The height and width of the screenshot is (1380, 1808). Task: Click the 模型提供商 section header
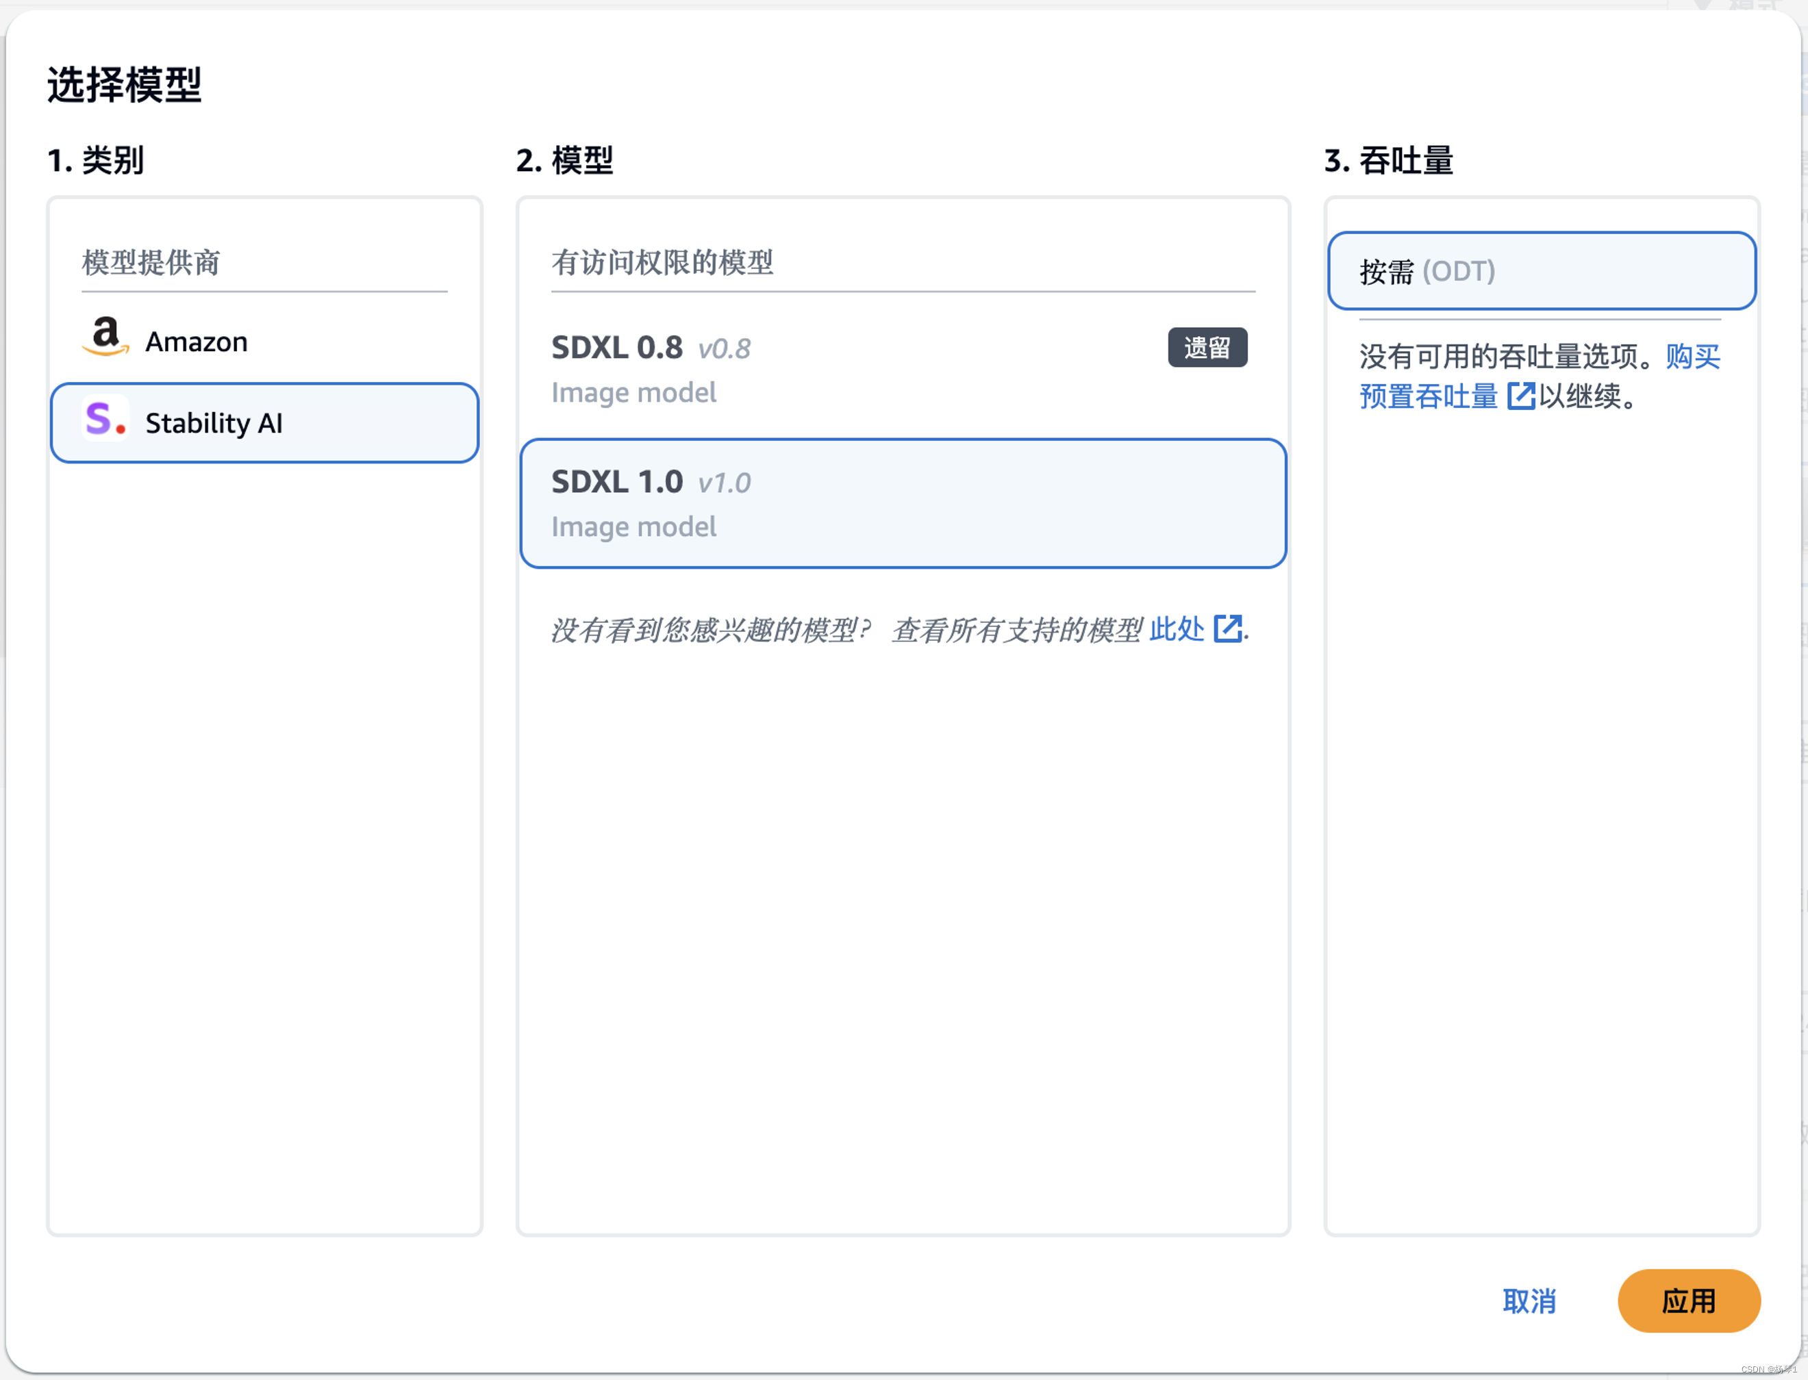coord(151,263)
